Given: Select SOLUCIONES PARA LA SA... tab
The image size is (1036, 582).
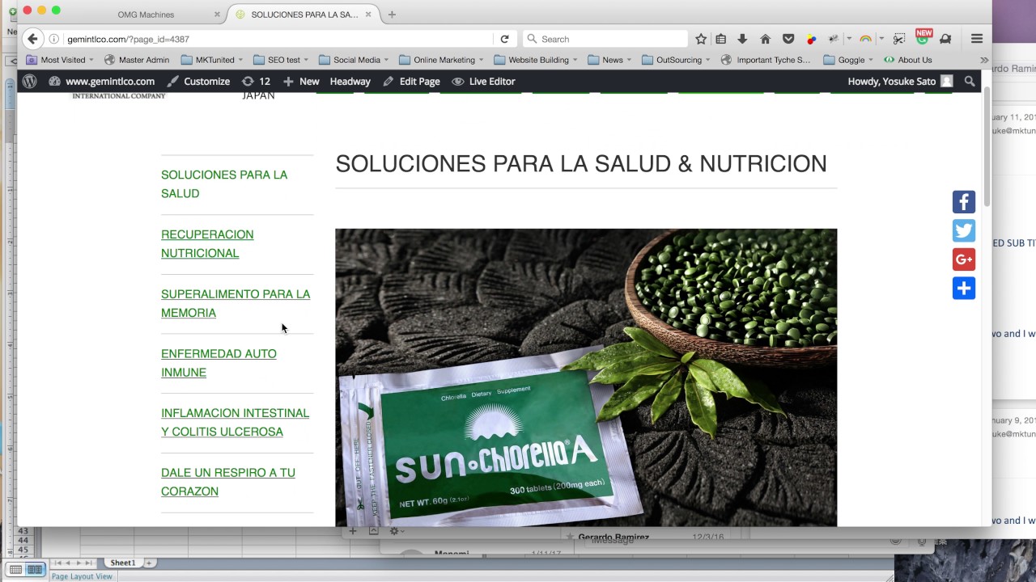Looking at the screenshot, I should click(x=304, y=15).
